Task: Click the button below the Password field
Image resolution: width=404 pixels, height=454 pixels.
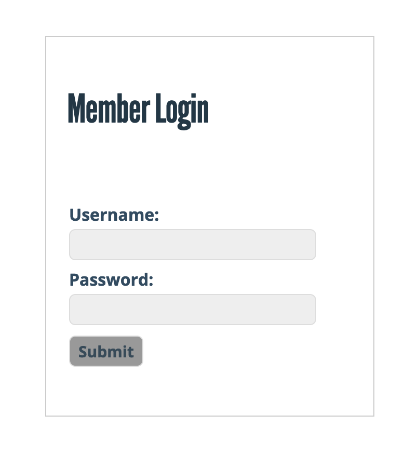Action: coord(106,351)
